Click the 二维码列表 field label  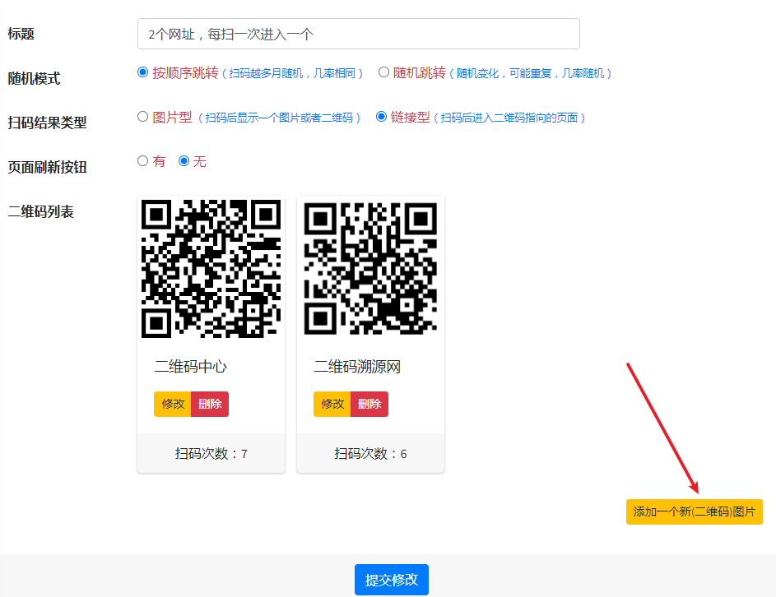[x=40, y=211]
